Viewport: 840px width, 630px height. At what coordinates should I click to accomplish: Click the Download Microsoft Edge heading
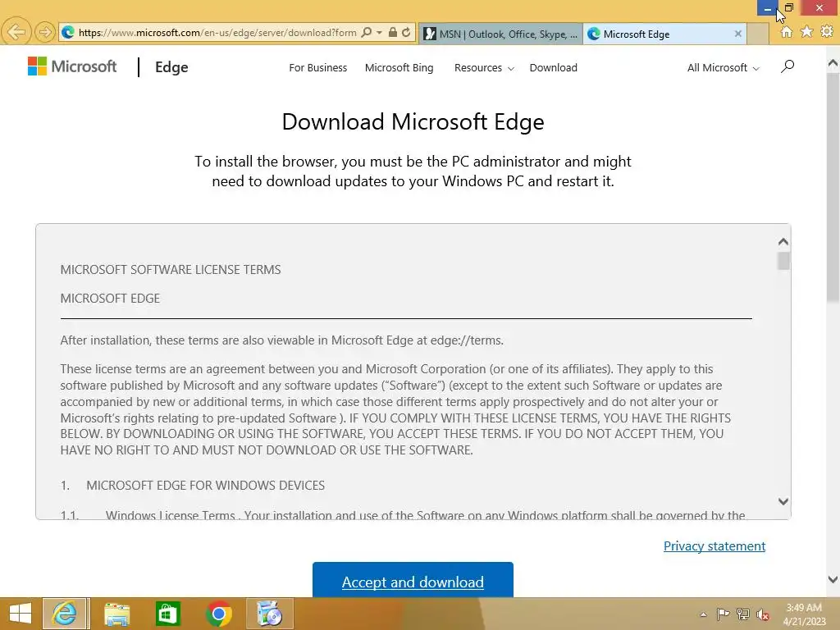pyautogui.click(x=413, y=121)
